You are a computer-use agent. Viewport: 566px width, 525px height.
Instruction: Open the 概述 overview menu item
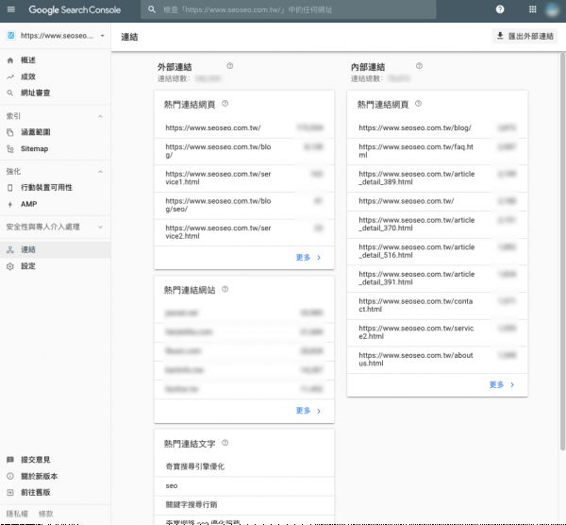[55, 60]
